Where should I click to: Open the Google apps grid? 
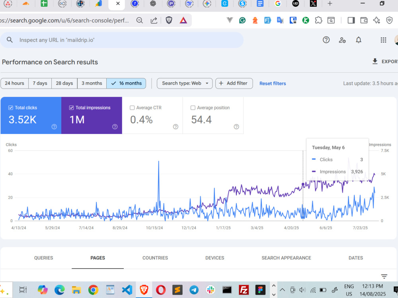[x=383, y=40]
